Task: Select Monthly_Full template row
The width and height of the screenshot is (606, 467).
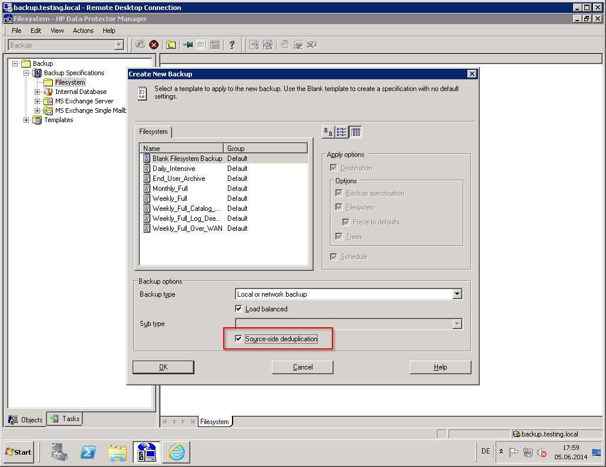Action: tap(223, 189)
